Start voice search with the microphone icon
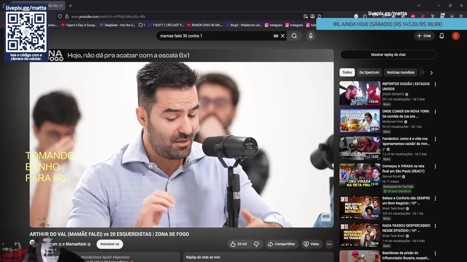 [311, 36]
